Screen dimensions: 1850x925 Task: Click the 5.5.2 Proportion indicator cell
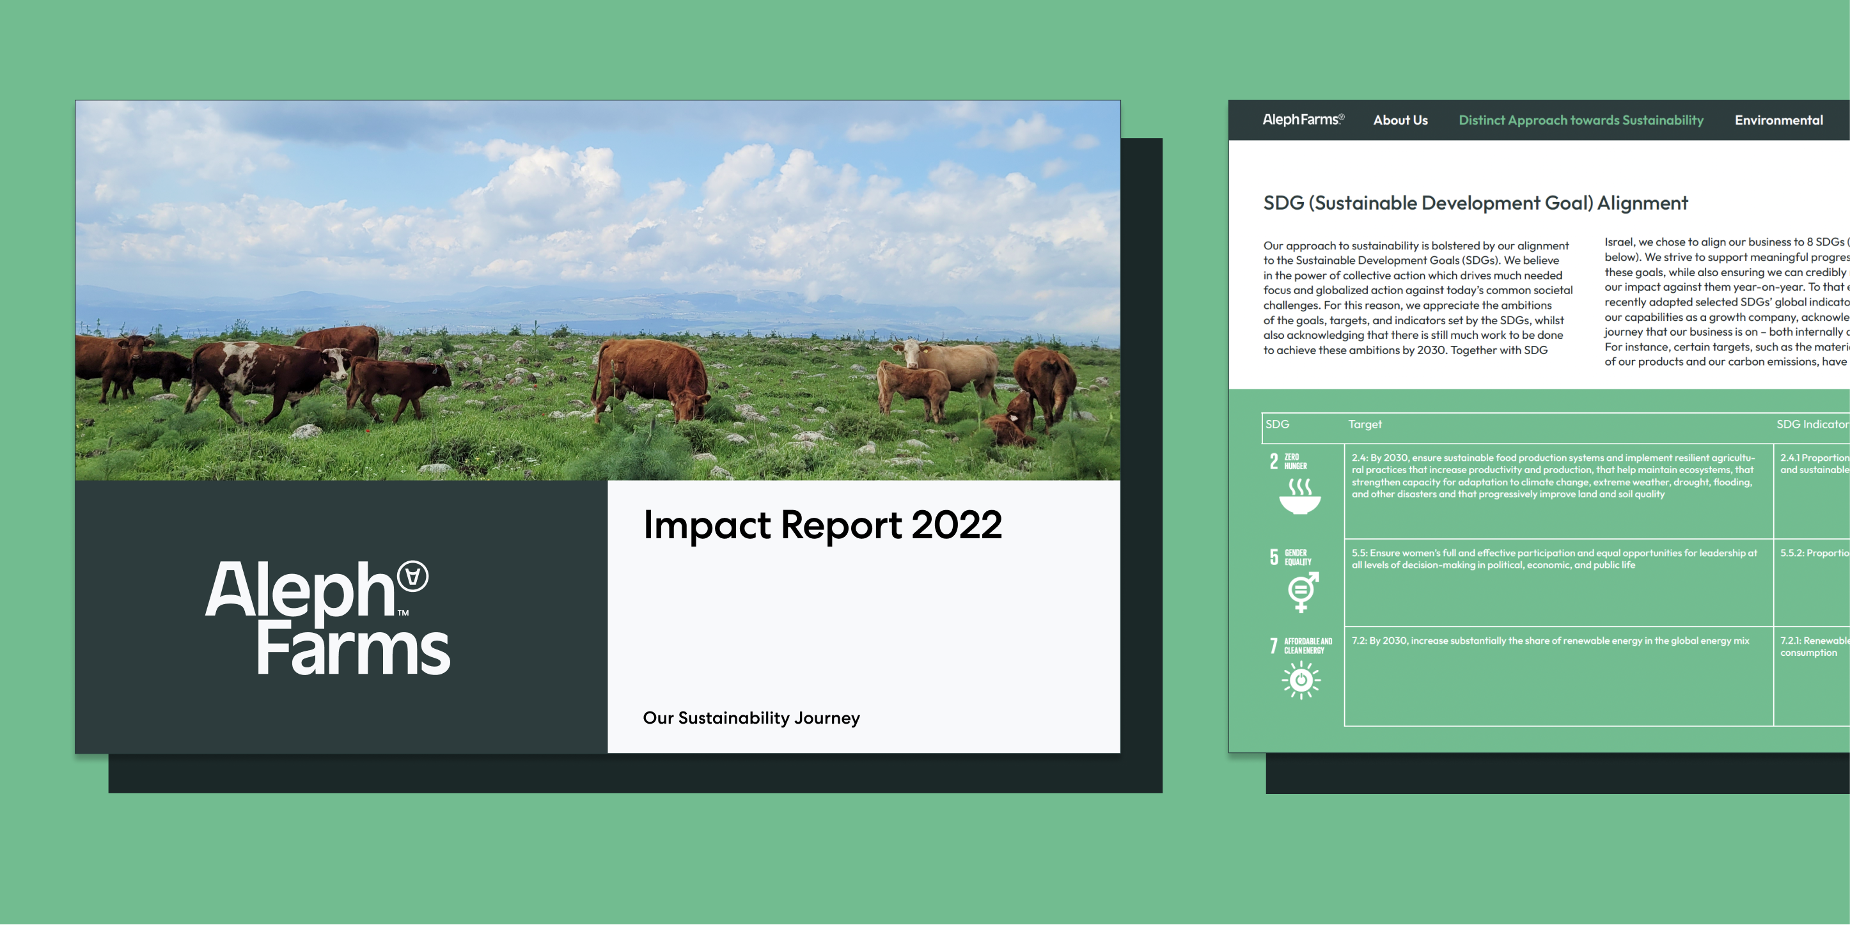coord(1812,582)
